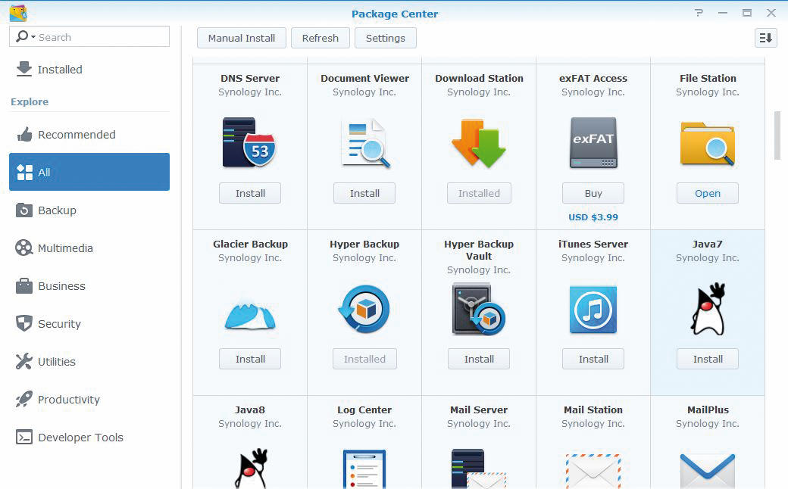Browse the Multimedia category
This screenshot has height=489, width=788.
[89, 248]
